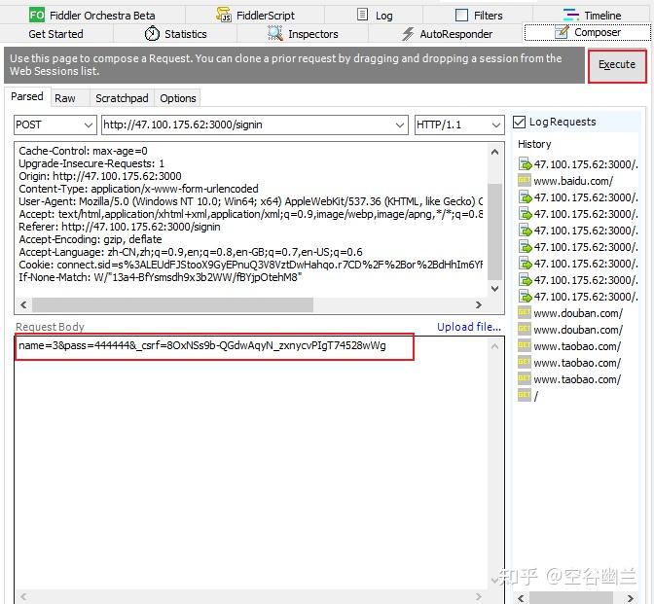This screenshot has height=604, width=654.
Task: Click the Inspectors magnifier icon
Action: click(274, 33)
